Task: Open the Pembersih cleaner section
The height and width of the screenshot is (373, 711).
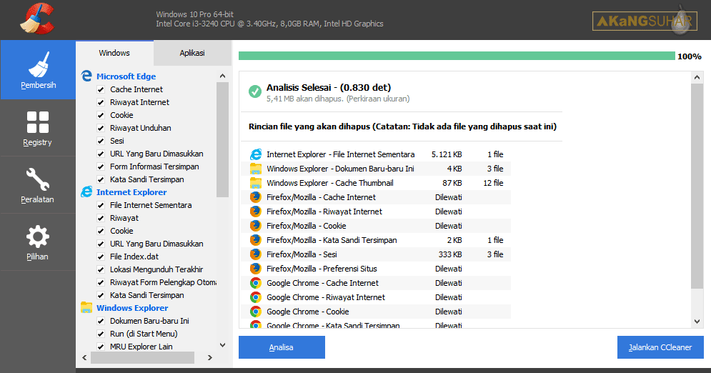Action: coord(38,70)
